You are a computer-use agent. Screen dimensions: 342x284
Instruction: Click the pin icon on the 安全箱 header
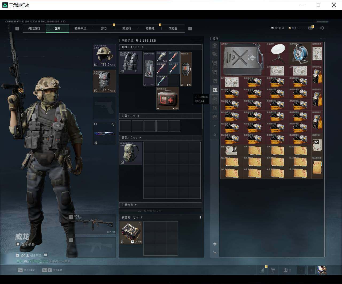(200, 217)
